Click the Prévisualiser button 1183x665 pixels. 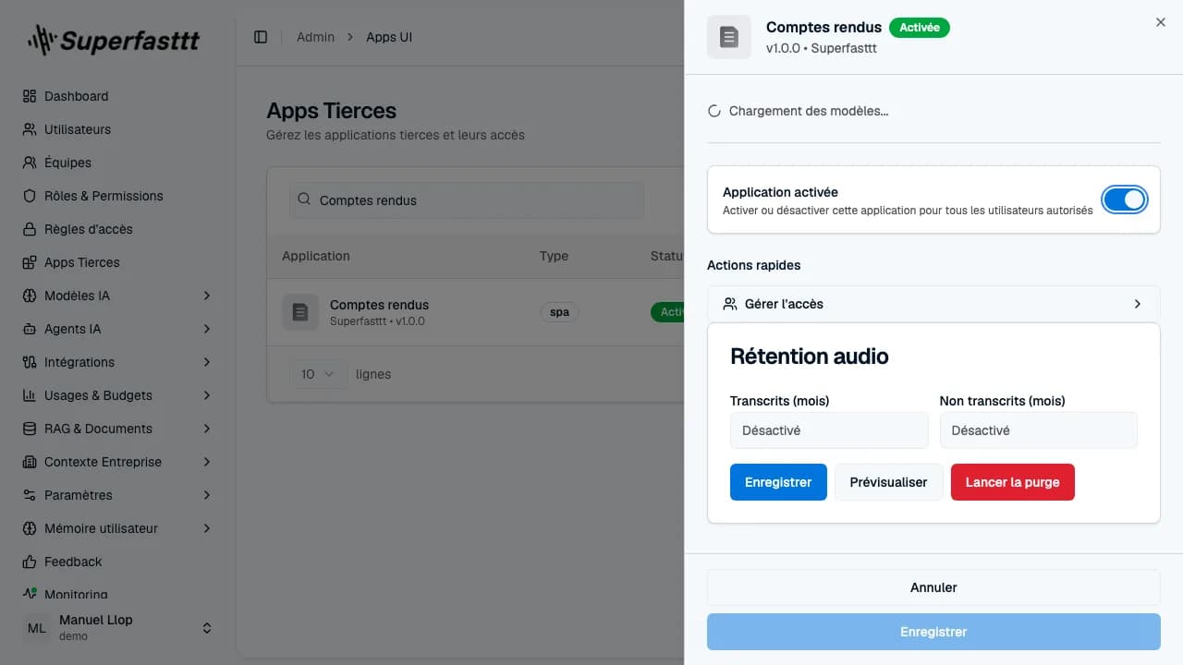point(888,482)
